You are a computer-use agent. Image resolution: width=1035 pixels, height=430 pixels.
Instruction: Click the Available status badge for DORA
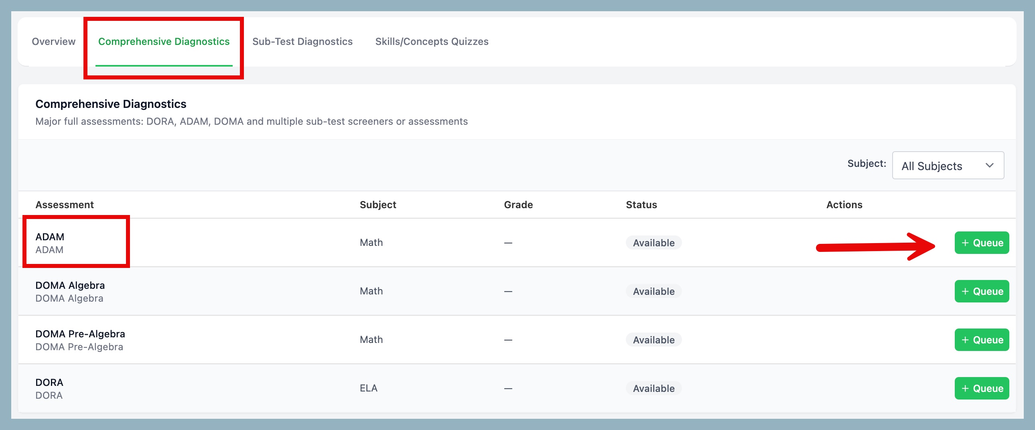coord(653,388)
